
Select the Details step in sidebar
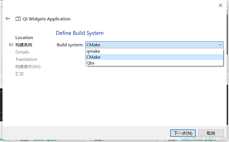tap(22, 52)
